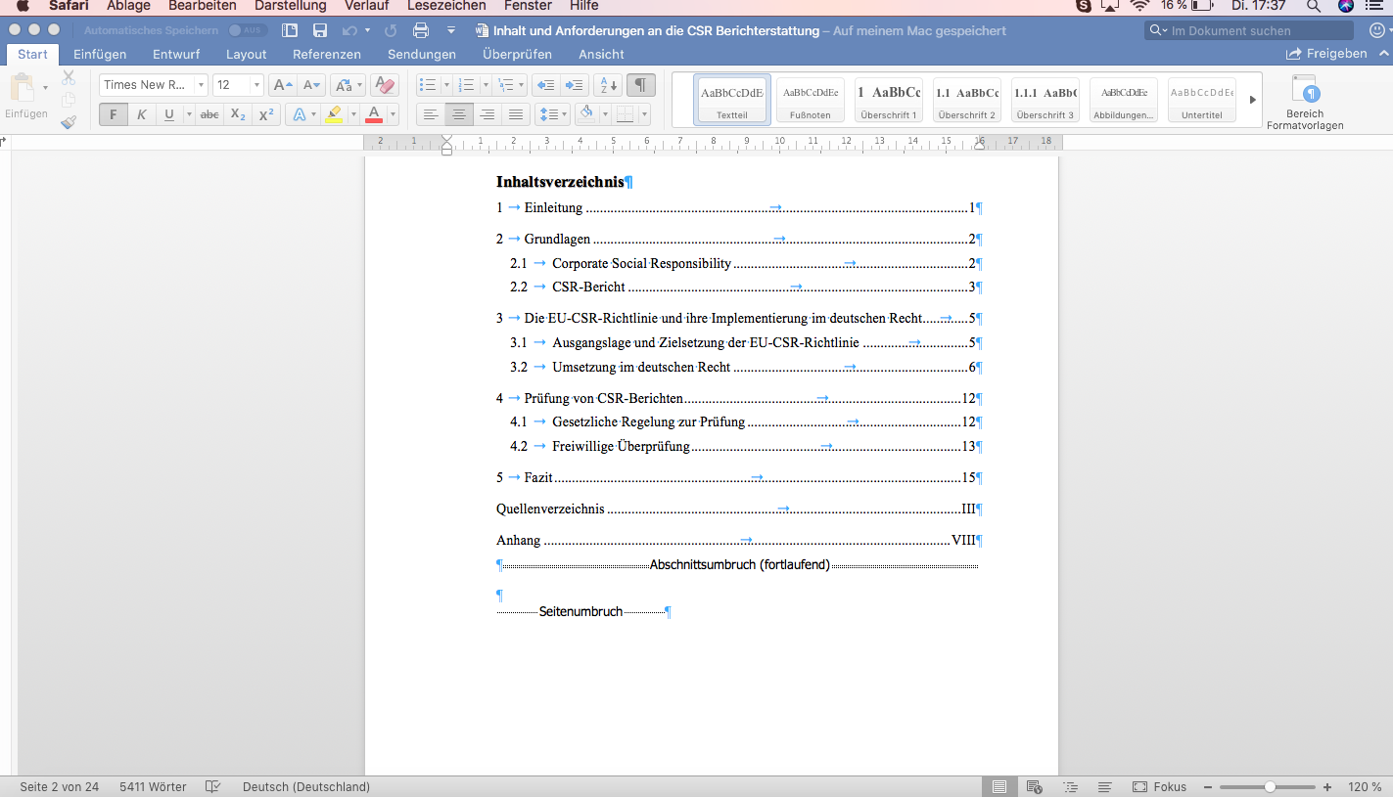Toggle underline formatting (U)

(169, 114)
